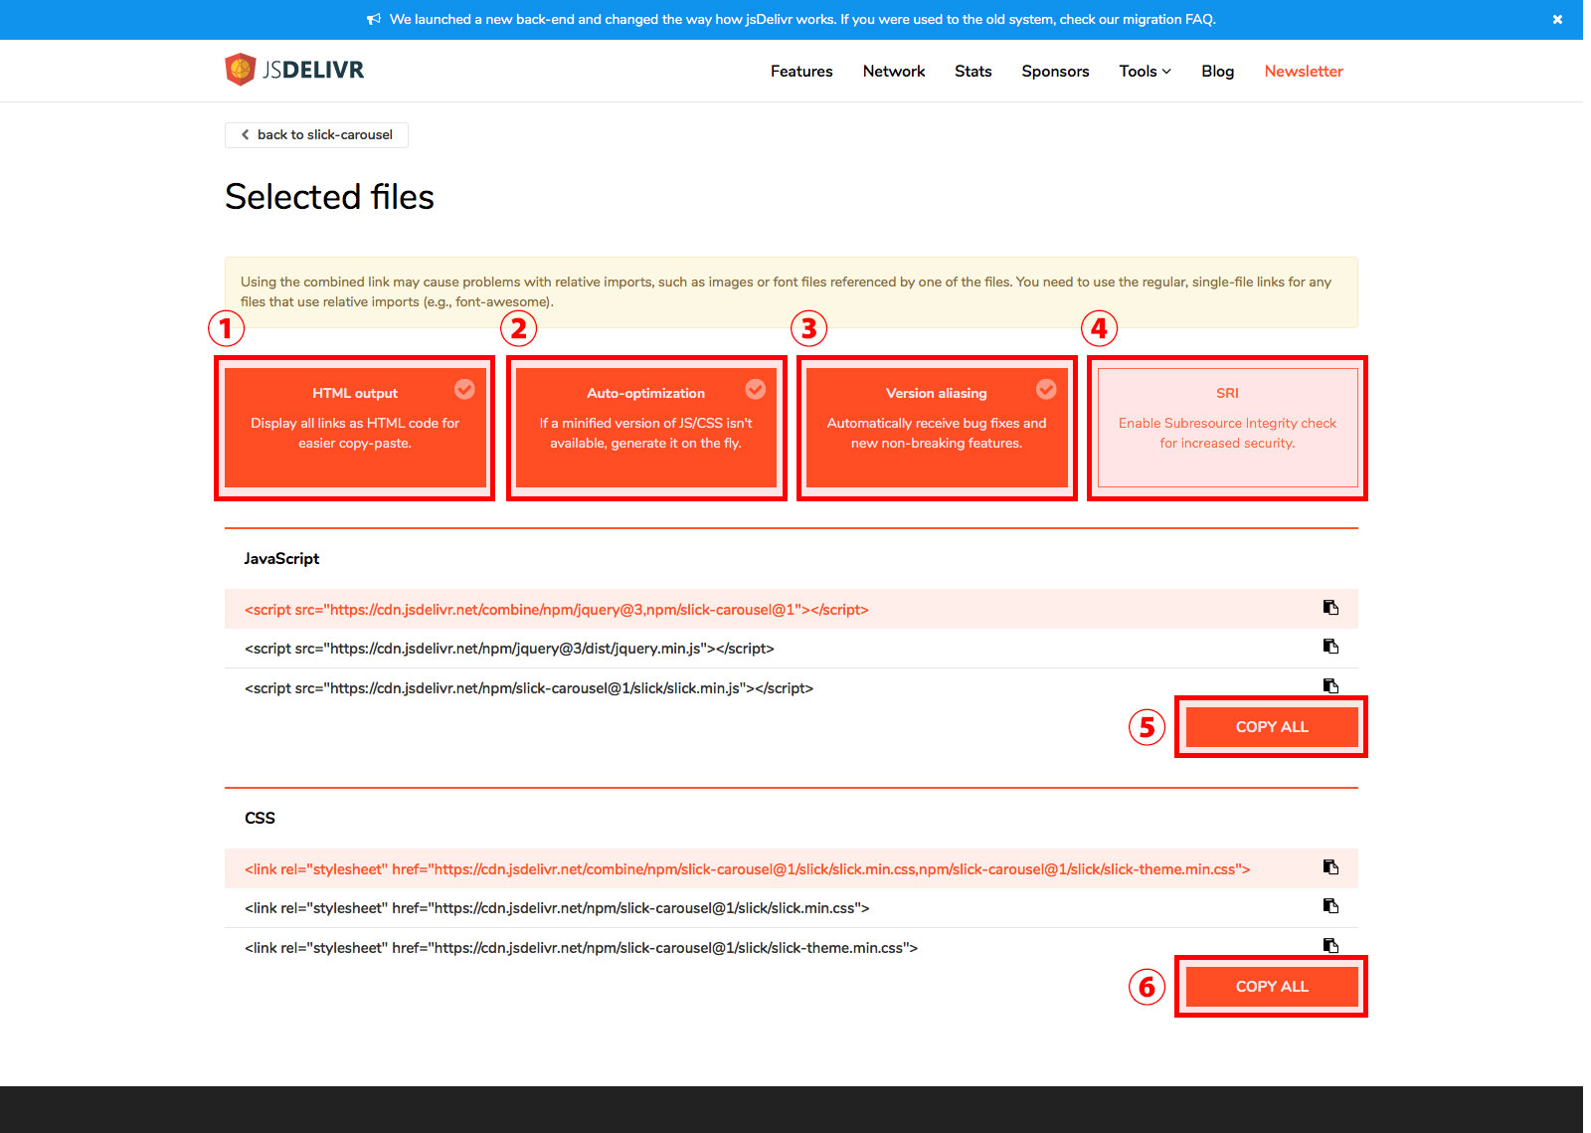Copy the slick.min.js script tag

click(1330, 685)
